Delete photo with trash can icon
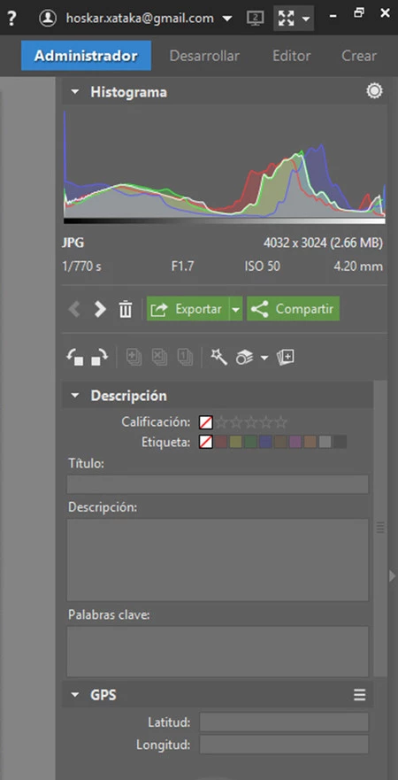398x780 pixels. point(126,309)
